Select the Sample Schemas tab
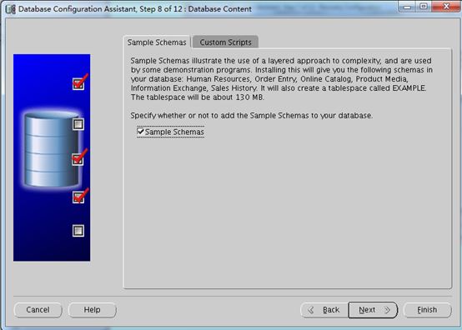Viewport: 462px width, 330px height. [x=157, y=42]
